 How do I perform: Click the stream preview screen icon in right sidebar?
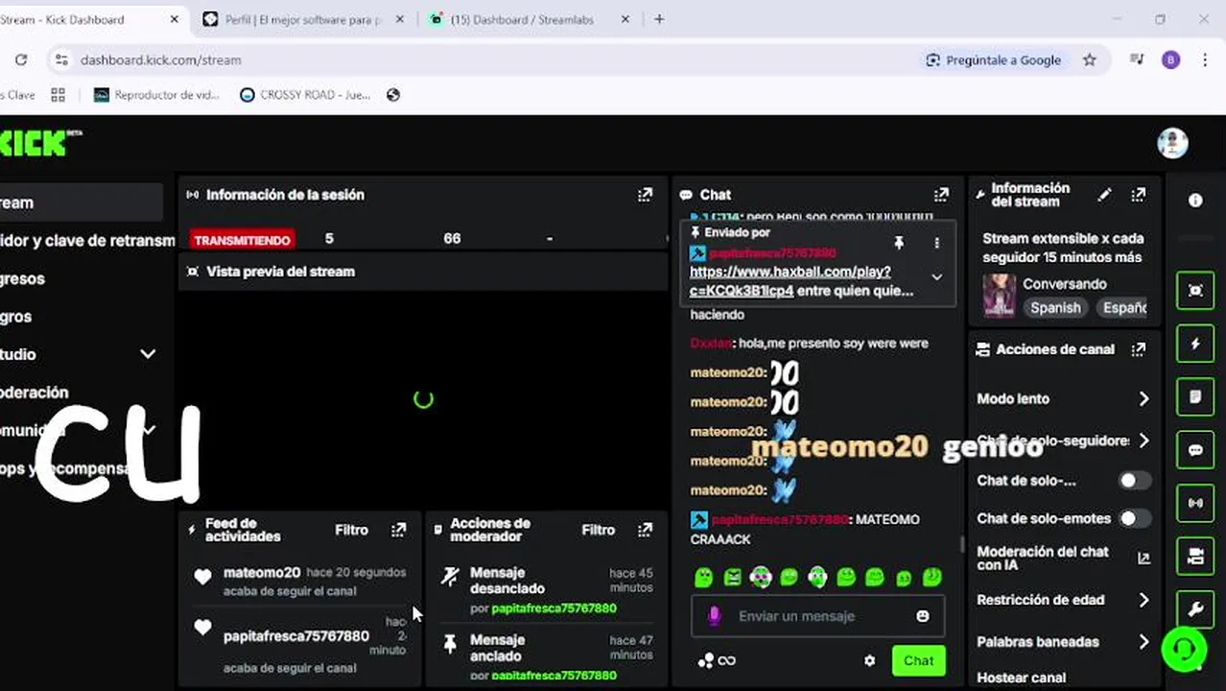[1195, 291]
